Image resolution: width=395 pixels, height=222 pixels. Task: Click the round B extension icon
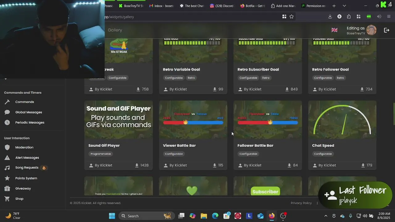tap(339, 17)
